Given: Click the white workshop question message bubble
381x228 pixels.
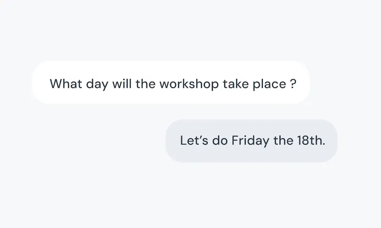Looking at the screenshot, I should click(171, 82).
